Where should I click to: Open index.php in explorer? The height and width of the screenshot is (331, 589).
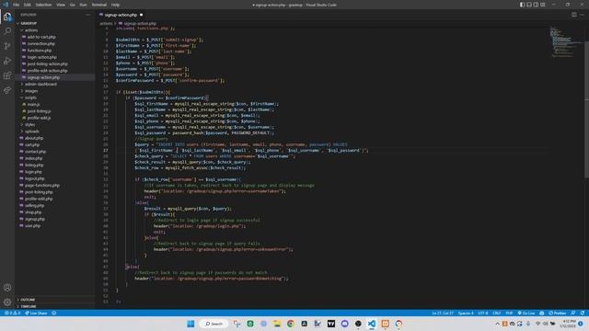55,158
